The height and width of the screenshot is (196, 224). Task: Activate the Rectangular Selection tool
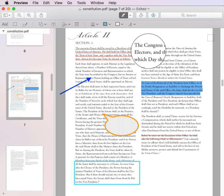click(x=14, y=24)
